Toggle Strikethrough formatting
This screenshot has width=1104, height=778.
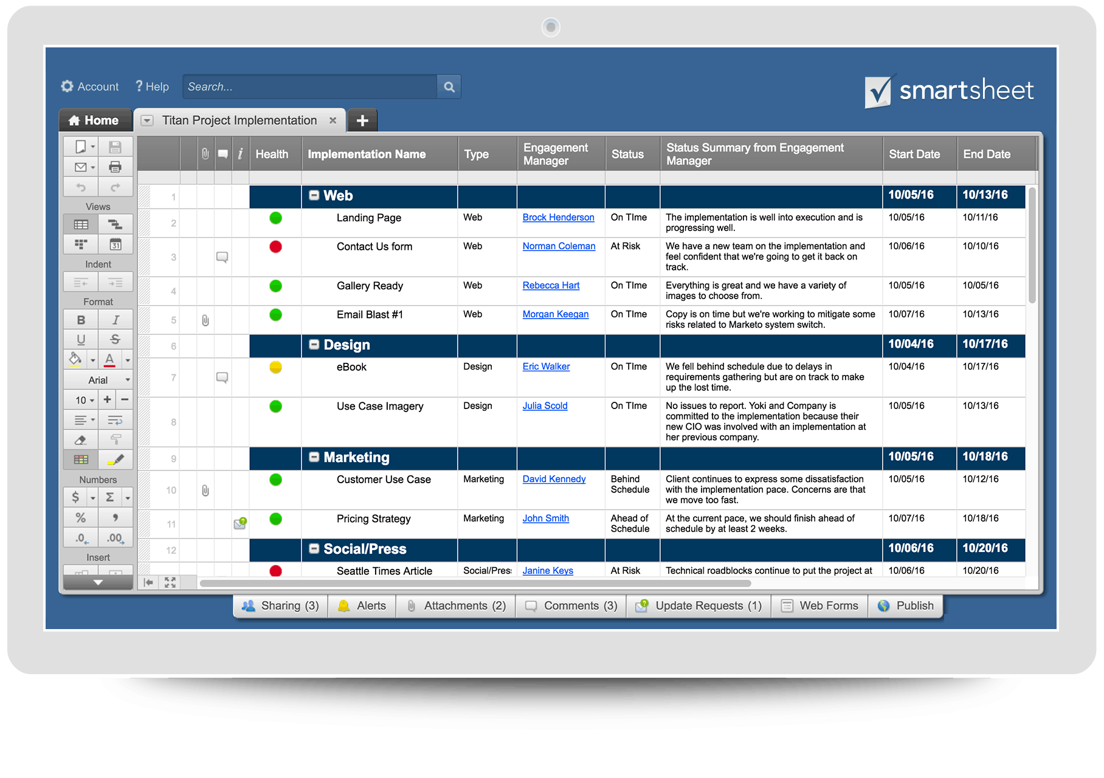click(x=115, y=339)
